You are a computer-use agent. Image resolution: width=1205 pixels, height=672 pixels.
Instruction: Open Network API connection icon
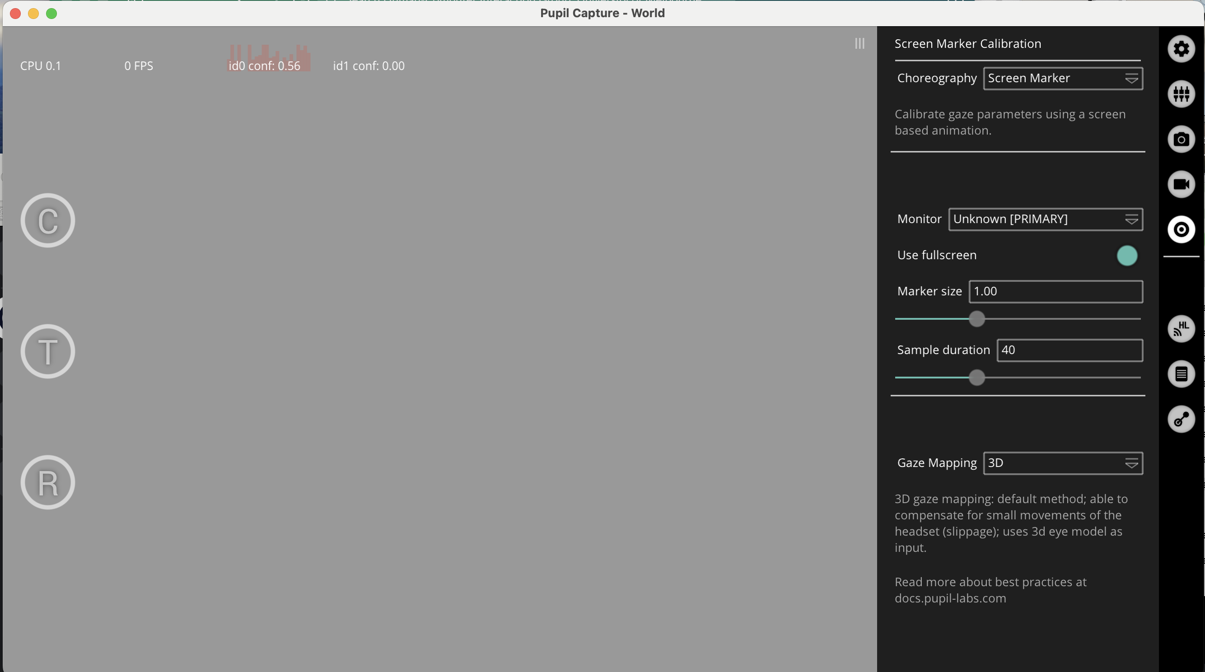pyautogui.click(x=1181, y=419)
